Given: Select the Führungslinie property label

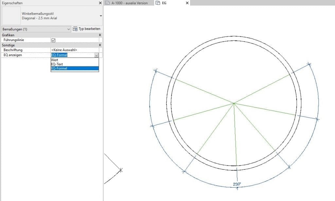Looking at the screenshot, I should tap(14, 40).
